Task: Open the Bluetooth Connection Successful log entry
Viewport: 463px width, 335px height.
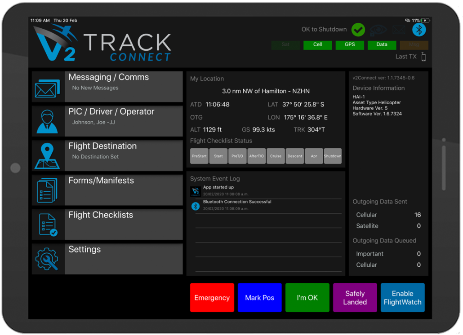Action: pos(237,205)
